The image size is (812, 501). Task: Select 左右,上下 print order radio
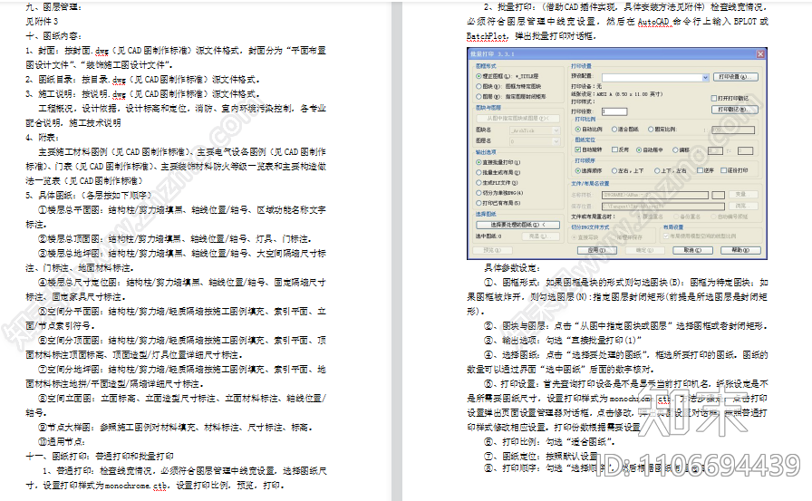pos(614,171)
